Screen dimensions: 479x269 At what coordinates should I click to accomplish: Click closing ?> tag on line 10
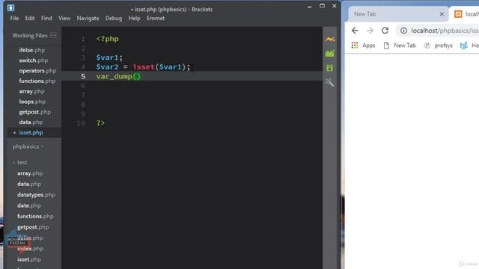click(100, 123)
